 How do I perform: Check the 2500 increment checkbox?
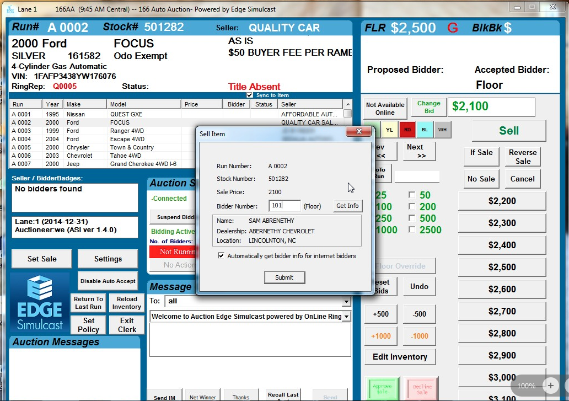[x=412, y=230]
